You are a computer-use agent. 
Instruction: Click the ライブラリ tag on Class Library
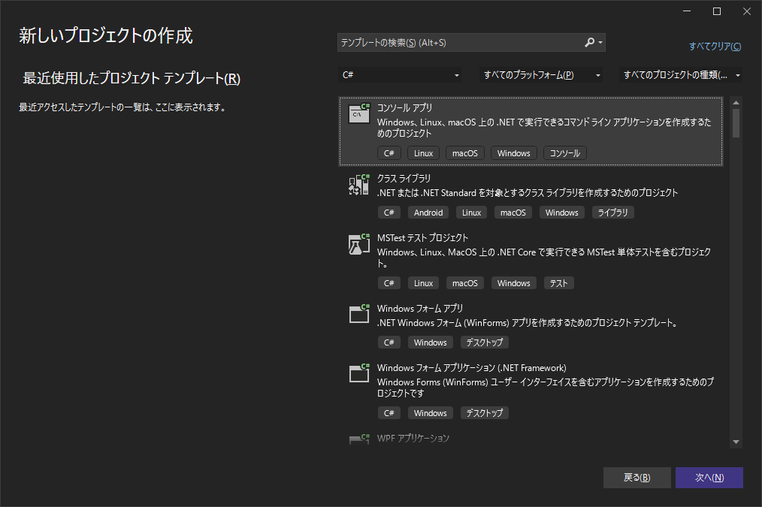[612, 213]
